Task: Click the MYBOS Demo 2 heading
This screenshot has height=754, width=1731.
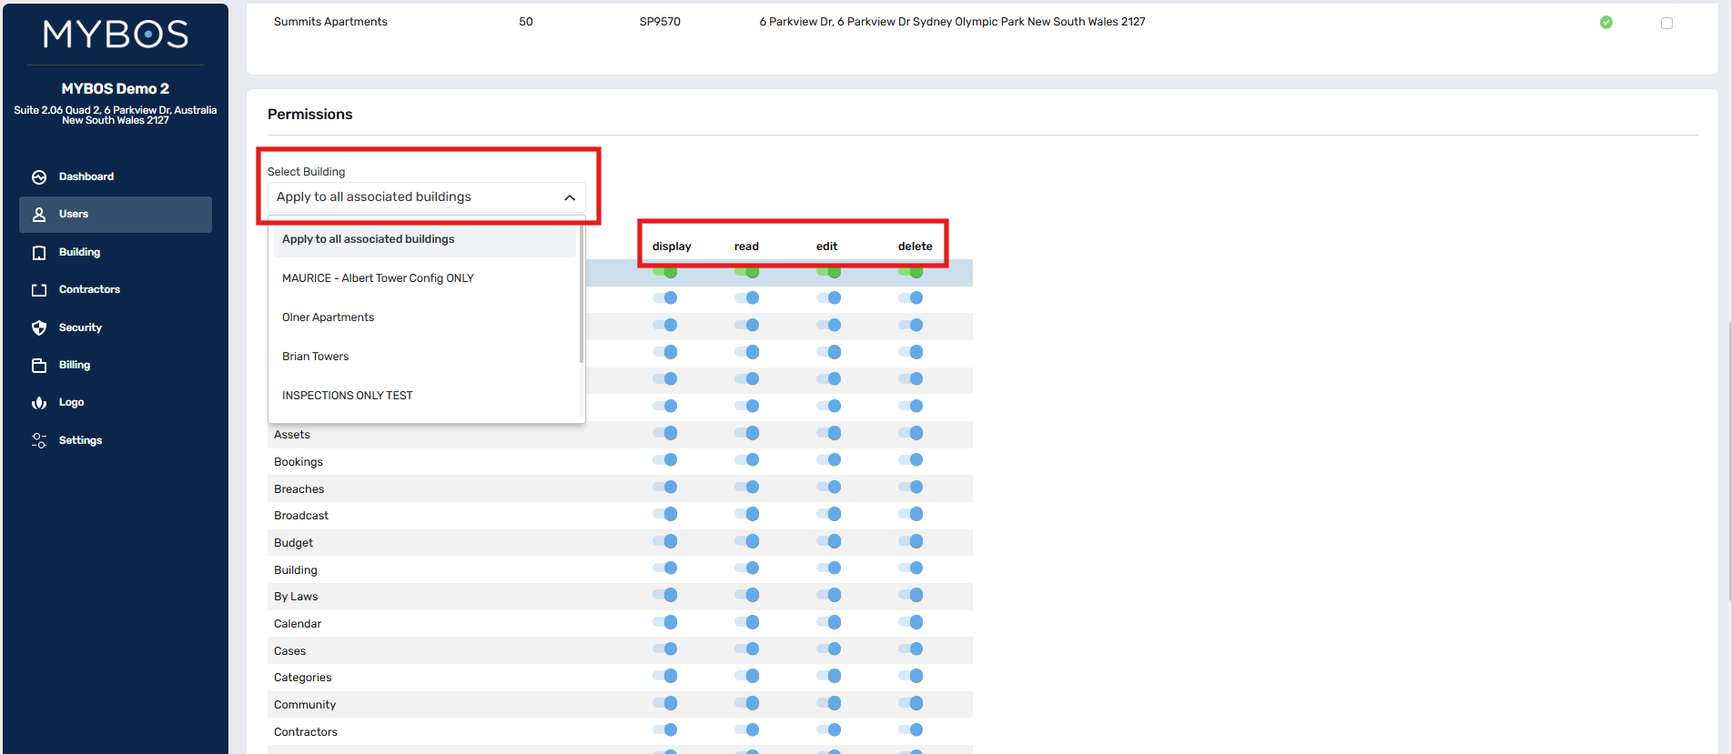Action: pos(116,88)
